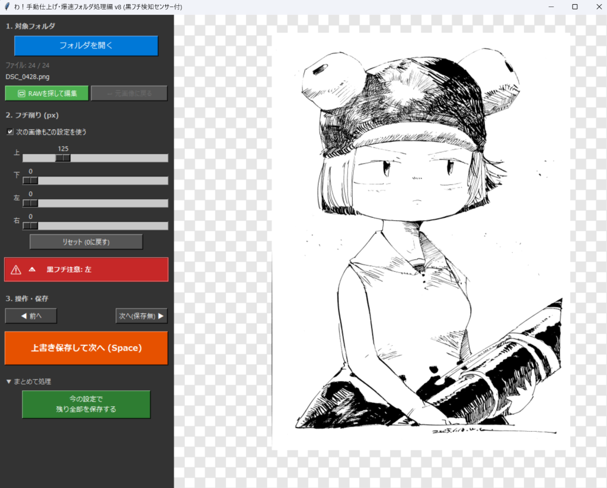Click the 上 (top) trim slider handle
The image size is (607, 488).
coord(63,158)
